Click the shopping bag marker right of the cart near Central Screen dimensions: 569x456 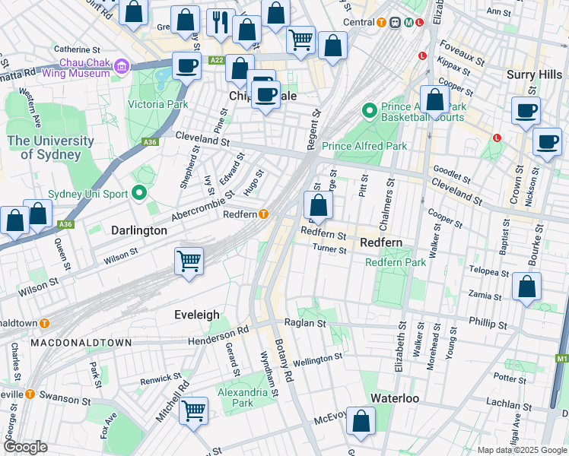click(x=332, y=48)
